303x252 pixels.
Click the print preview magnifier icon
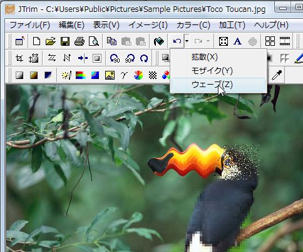tap(94, 41)
